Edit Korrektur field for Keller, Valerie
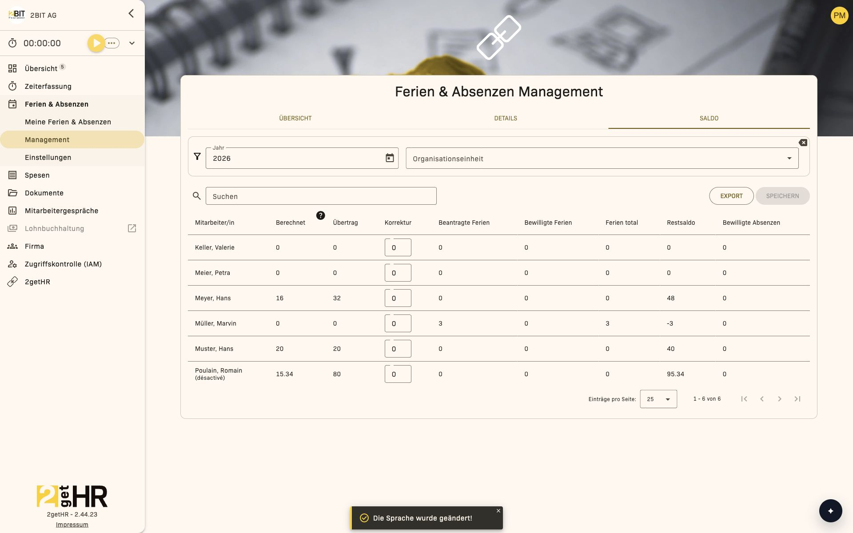The image size is (853, 533). point(398,247)
